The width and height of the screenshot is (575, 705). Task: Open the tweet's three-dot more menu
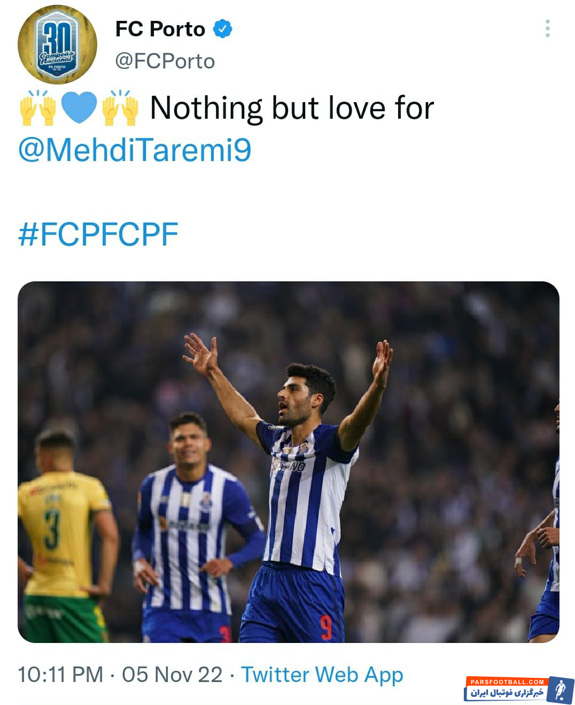pos(547,29)
